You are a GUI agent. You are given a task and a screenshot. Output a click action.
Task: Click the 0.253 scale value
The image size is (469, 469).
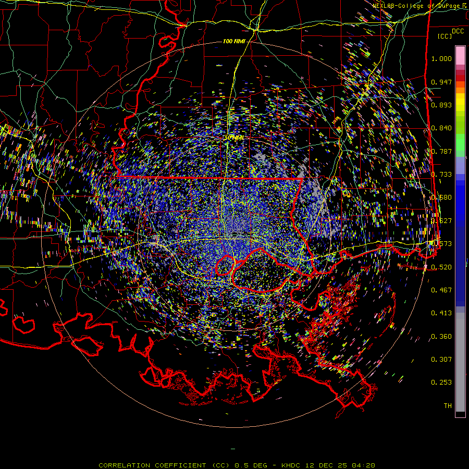point(441,382)
